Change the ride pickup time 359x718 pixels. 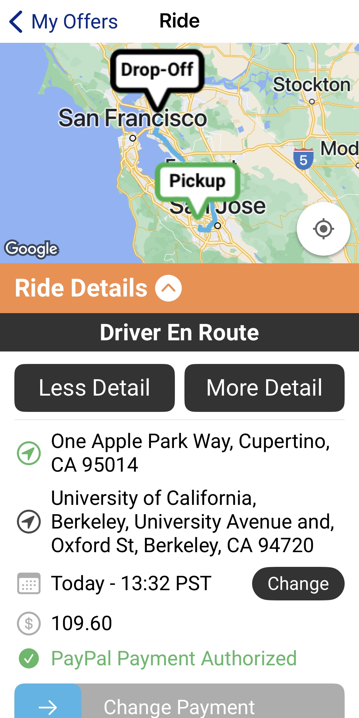point(298,583)
